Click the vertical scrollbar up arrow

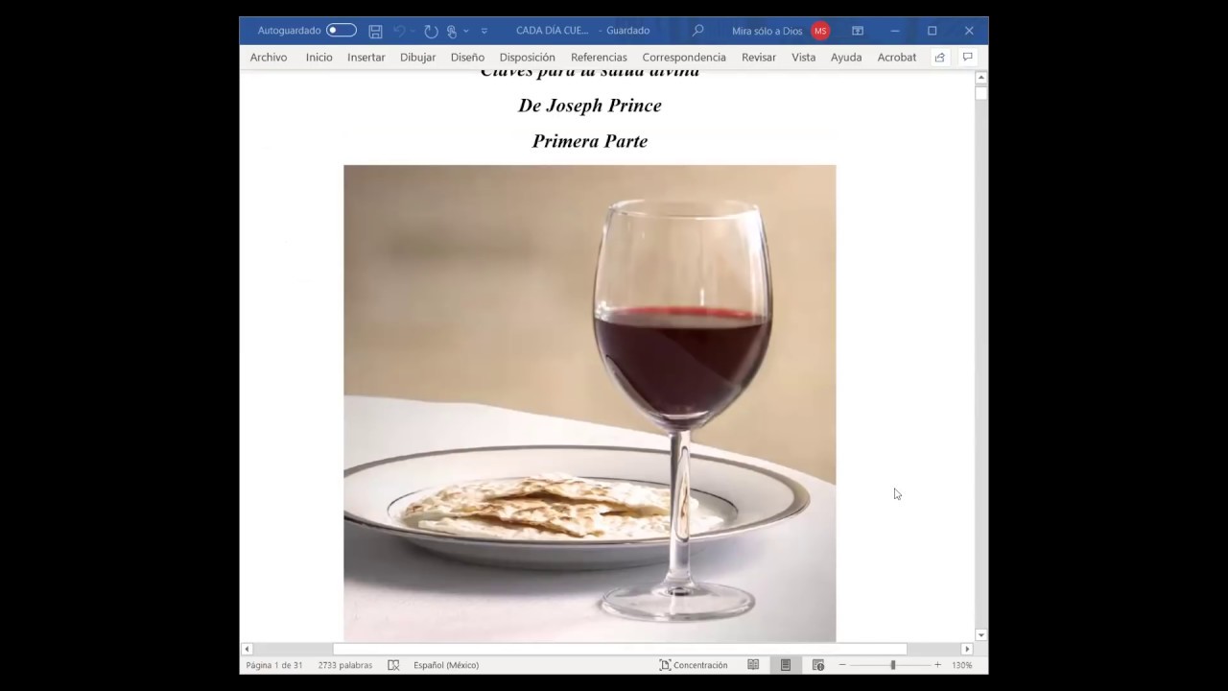click(x=981, y=78)
